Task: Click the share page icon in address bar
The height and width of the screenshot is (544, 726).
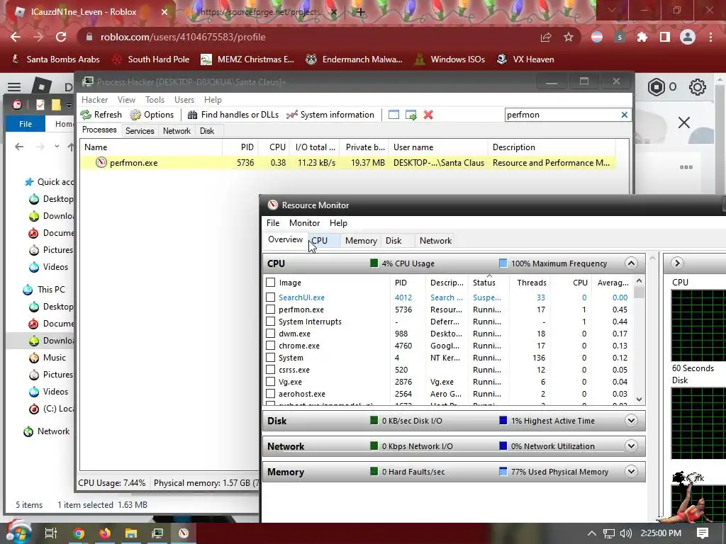Action: point(546,37)
